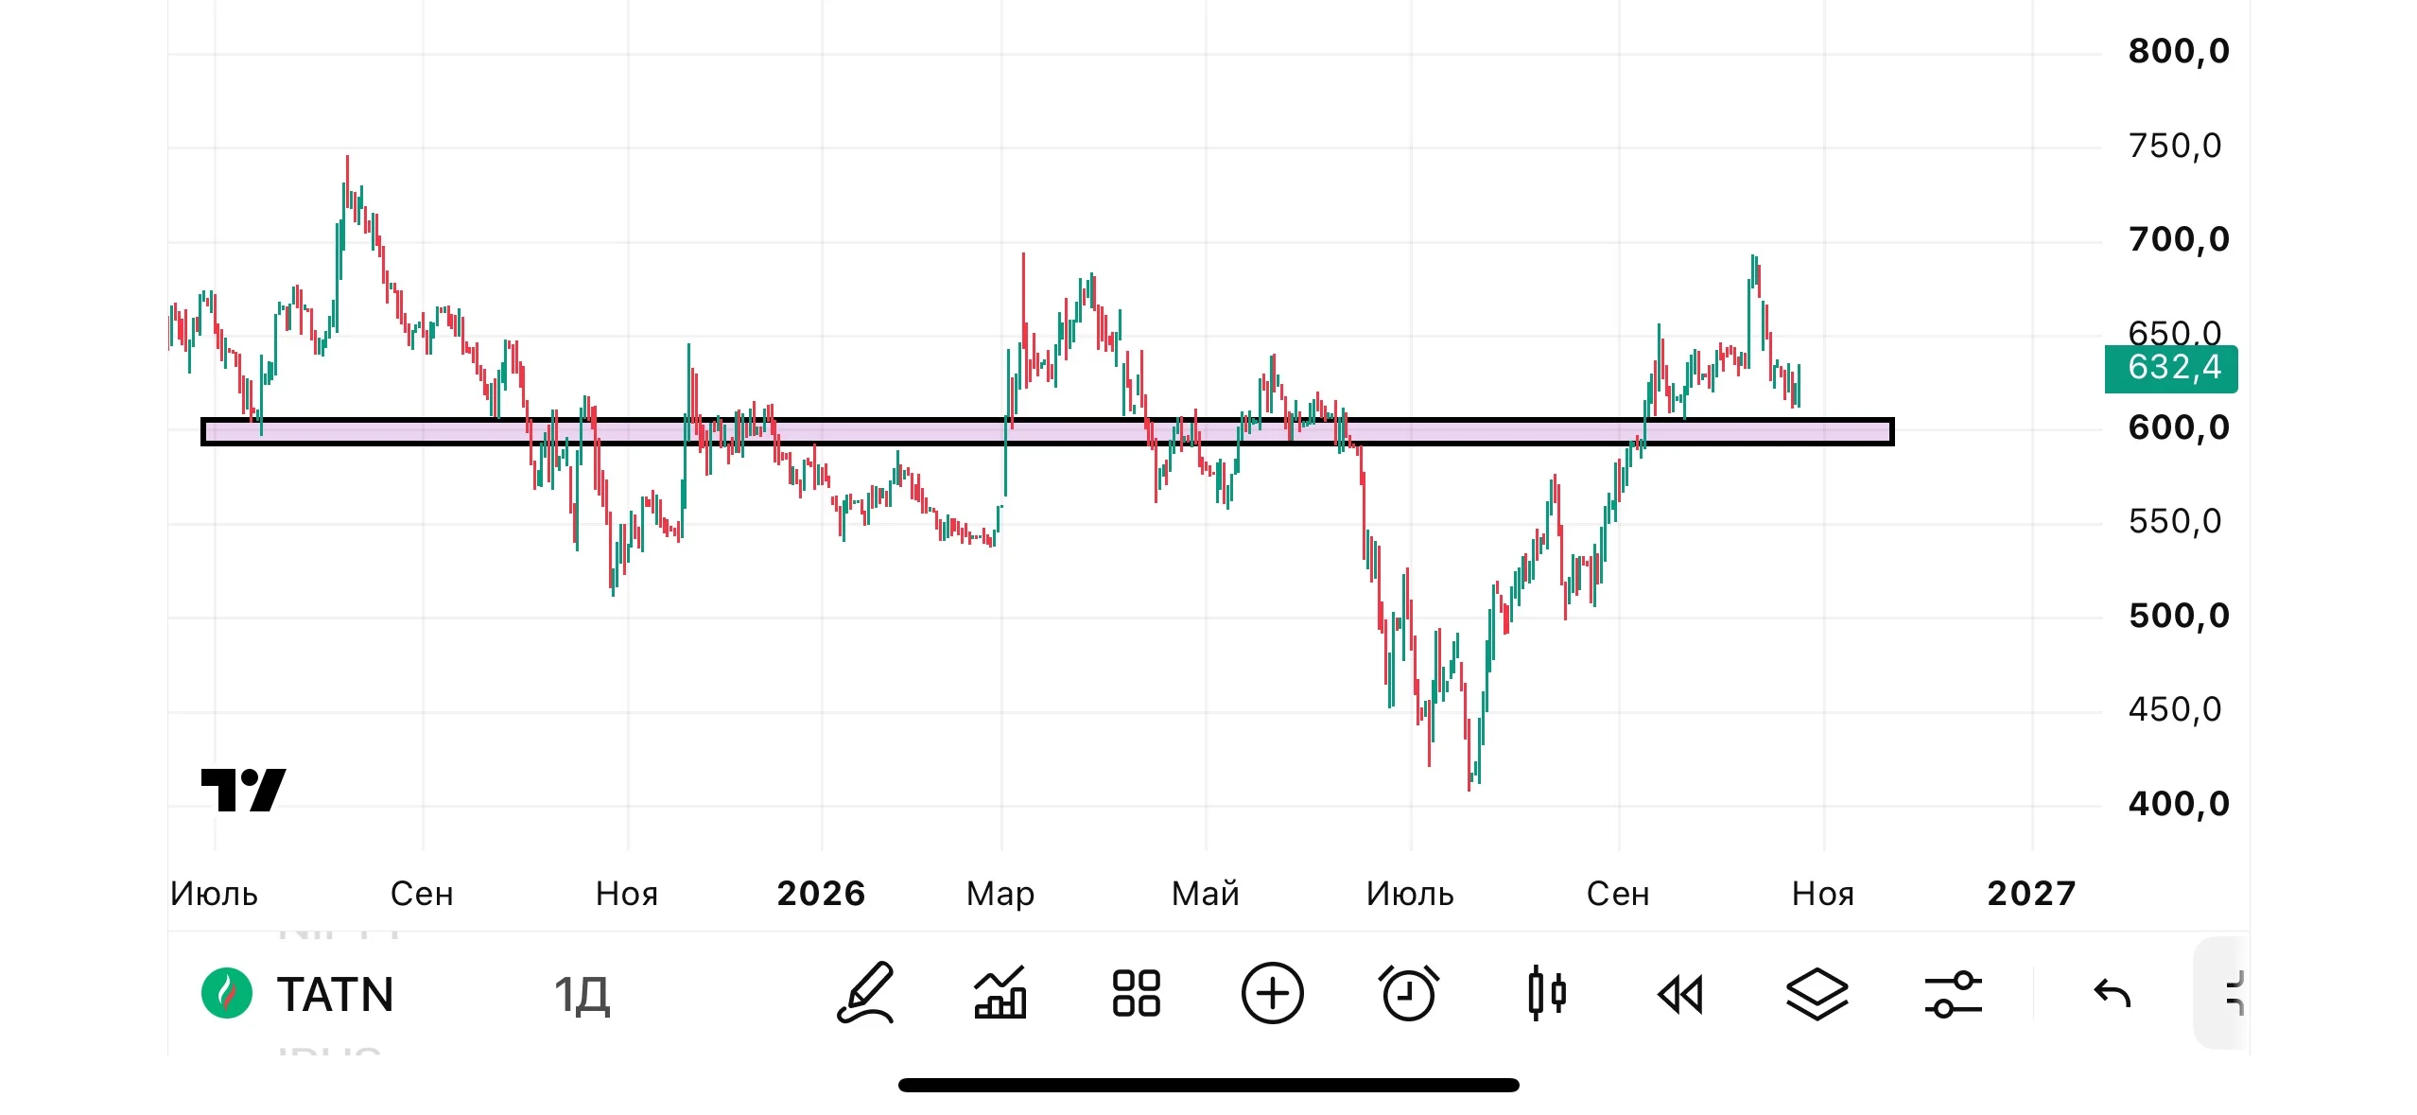Tap the 600,0 price scale label
Screen dimensions: 2417x1115
click(2179, 427)
